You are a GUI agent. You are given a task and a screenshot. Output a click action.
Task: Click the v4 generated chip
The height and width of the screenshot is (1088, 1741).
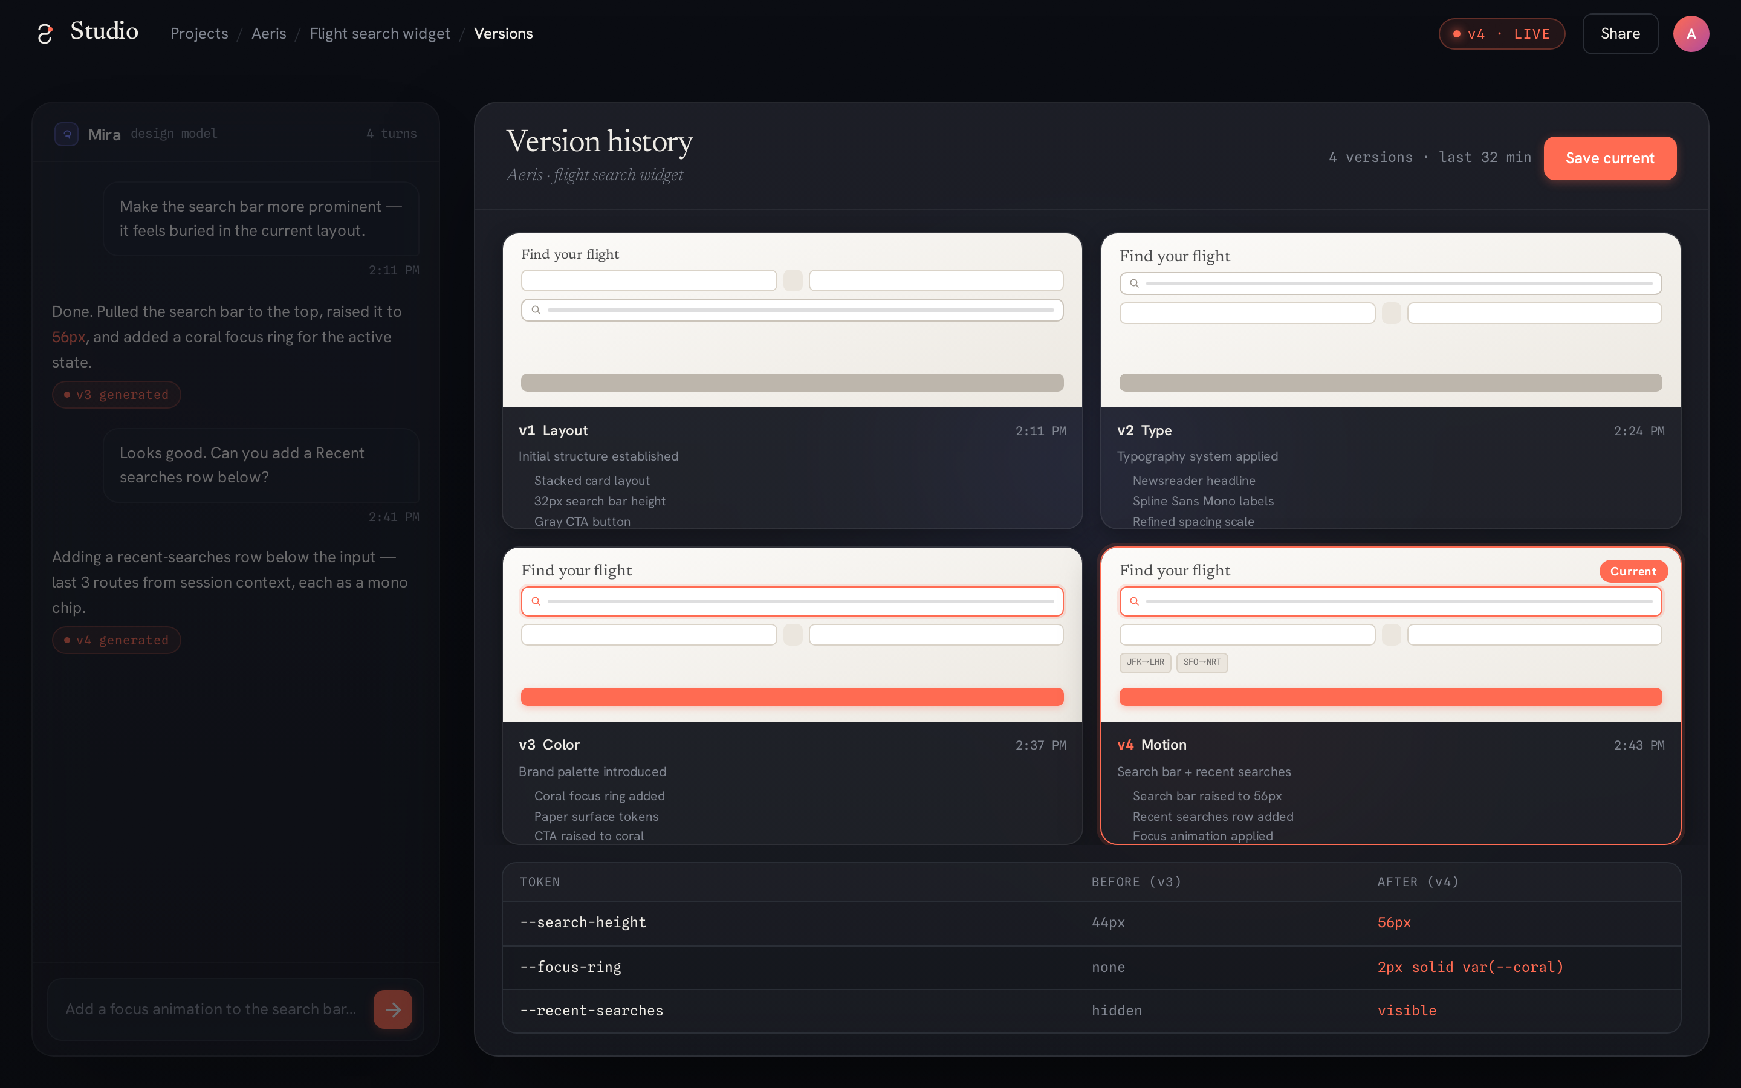point(117,641)
